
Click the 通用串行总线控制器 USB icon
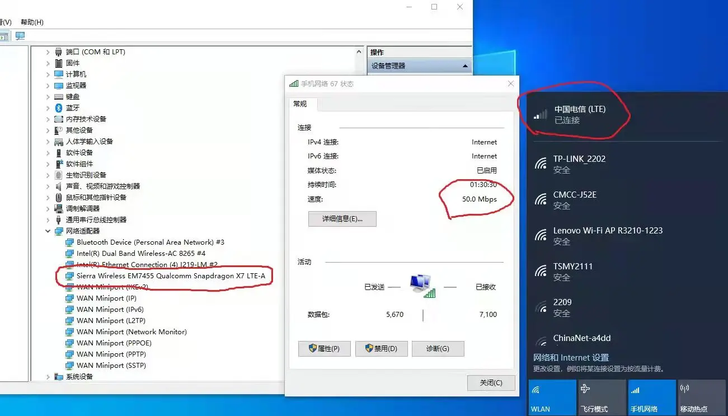tap(59, 220)
